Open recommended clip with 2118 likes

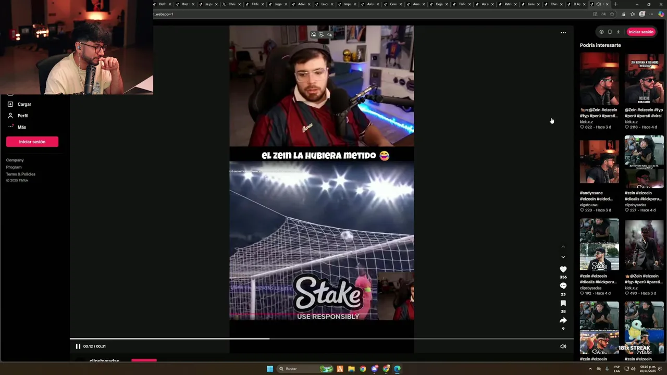(x=644, y=79)
